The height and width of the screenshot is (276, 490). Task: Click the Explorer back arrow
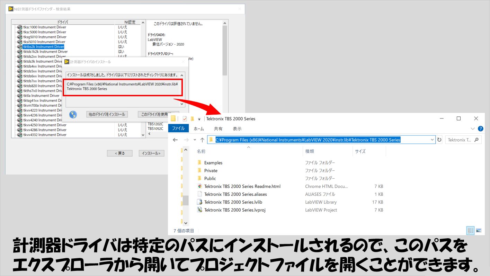click(x=175, y=140)
